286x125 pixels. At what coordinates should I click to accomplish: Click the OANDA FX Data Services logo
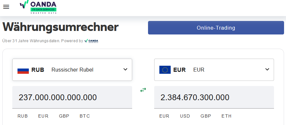[38, 7]
